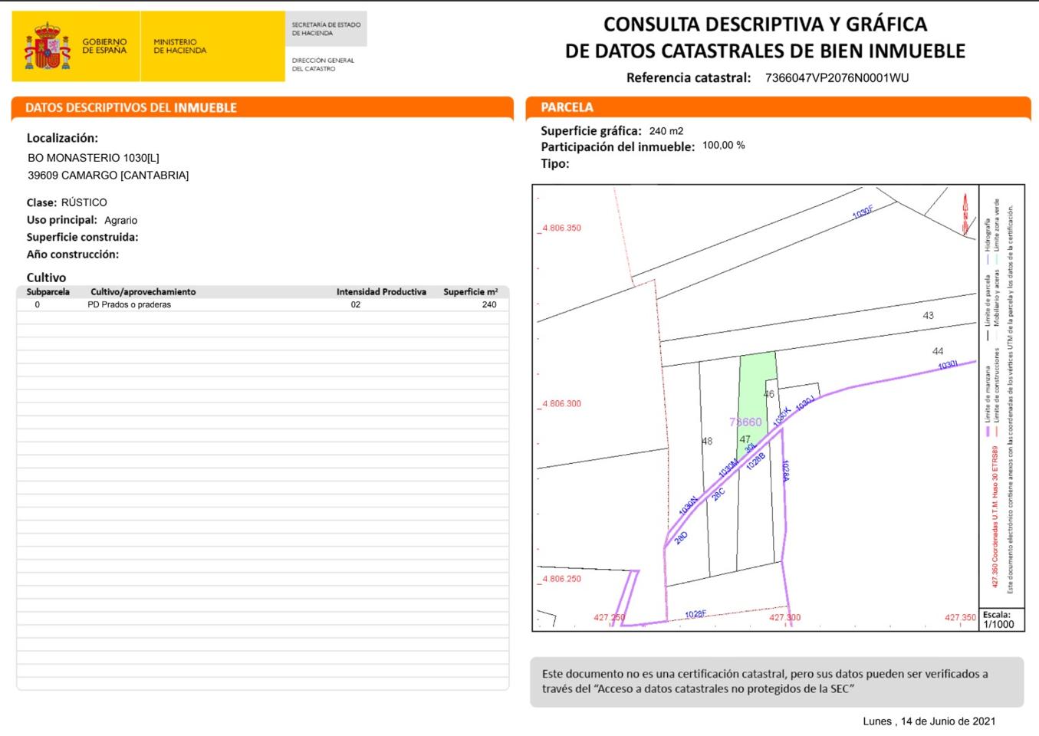
Task: Click map coordinate label '427.350' at bottom
Action: click(960, 617)
